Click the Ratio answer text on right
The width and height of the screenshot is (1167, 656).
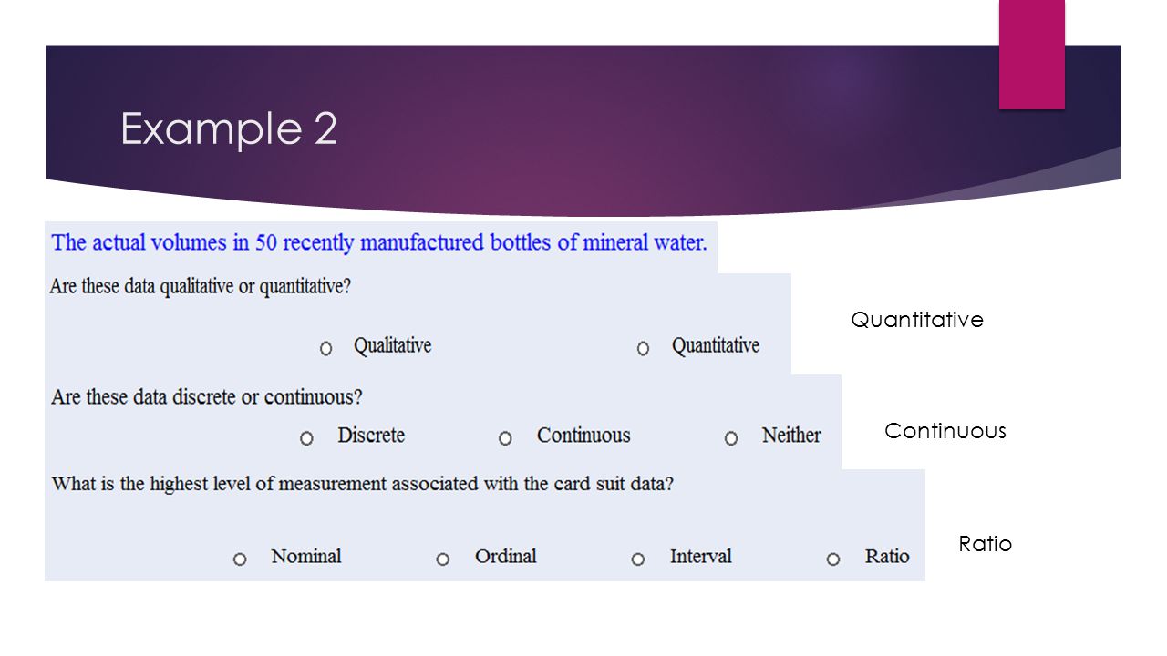[986, 544]
